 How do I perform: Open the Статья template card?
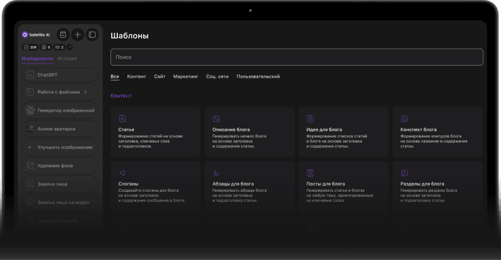tap(156, 132)
